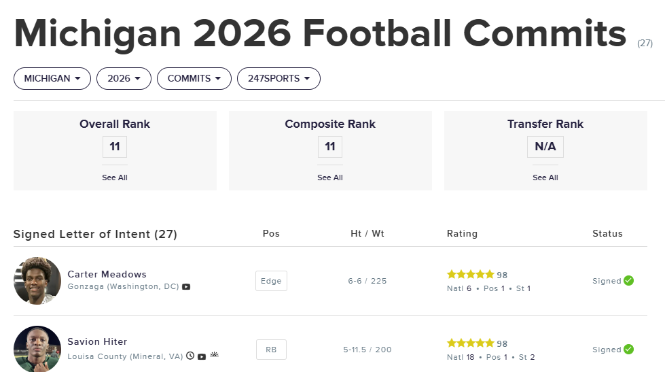
Task: Click See All under Transfer Rank
Action: (545, 177)
